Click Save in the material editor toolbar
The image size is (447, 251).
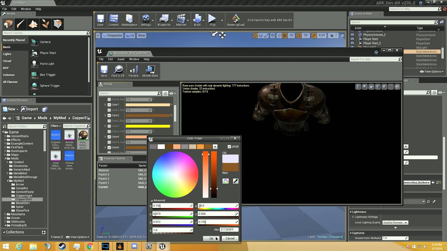click(x=104, y=71)
